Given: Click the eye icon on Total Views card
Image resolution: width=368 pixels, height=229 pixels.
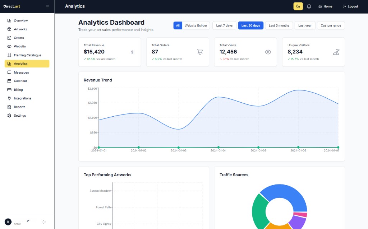Looking at the screenshot, I should pos(268,52).
